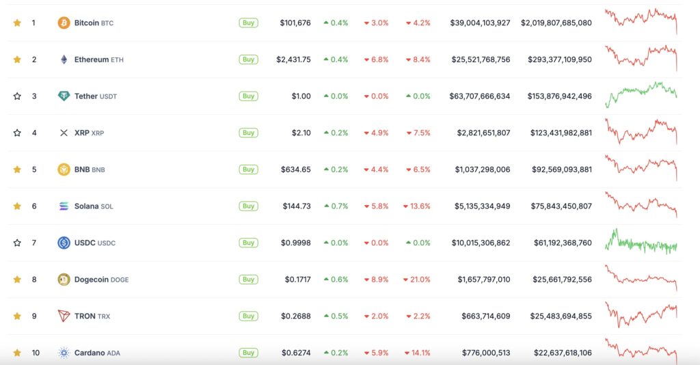
Task: Open Ethereum 7-day sparkline chart
Action: [x=641, y=57]
